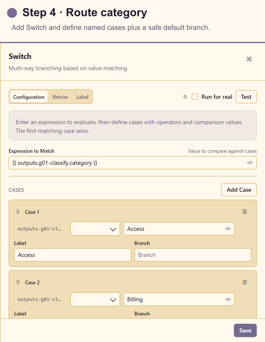
Task: Delete Case 1 with trash icon
Action: (245, 211)
